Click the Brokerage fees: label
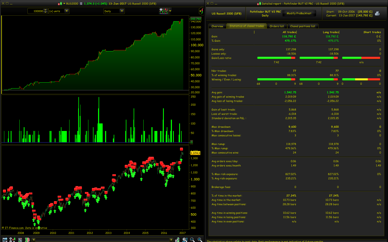388x242 pixels. click(x=221, y=187)
